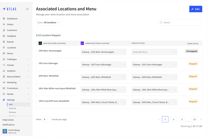Open the Menus sidebar item
The height and width of the screenshot is (138, 208).
[10, 53]
